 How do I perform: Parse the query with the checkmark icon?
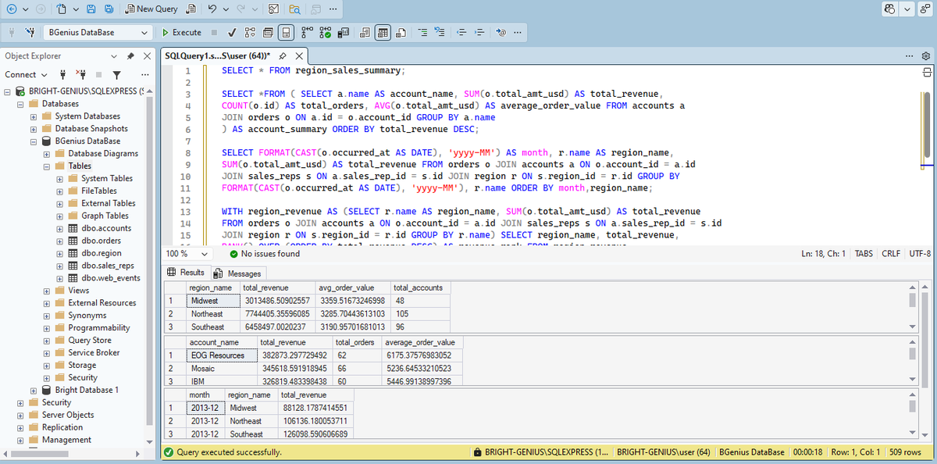click(232, 33)
